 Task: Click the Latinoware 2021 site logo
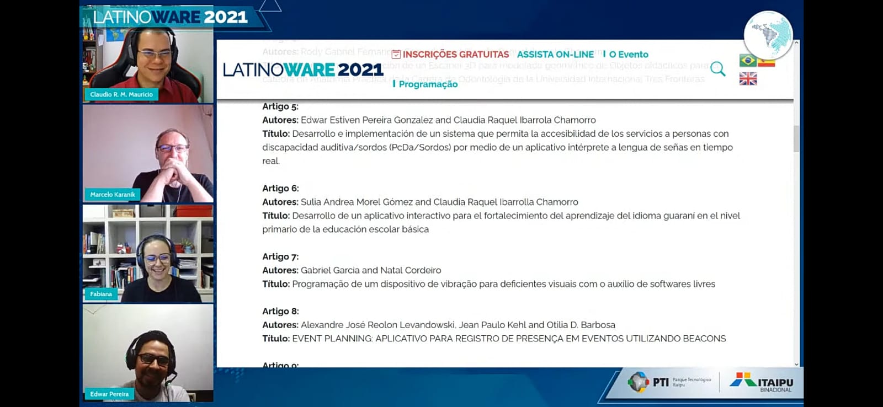(x=303, y=69)
